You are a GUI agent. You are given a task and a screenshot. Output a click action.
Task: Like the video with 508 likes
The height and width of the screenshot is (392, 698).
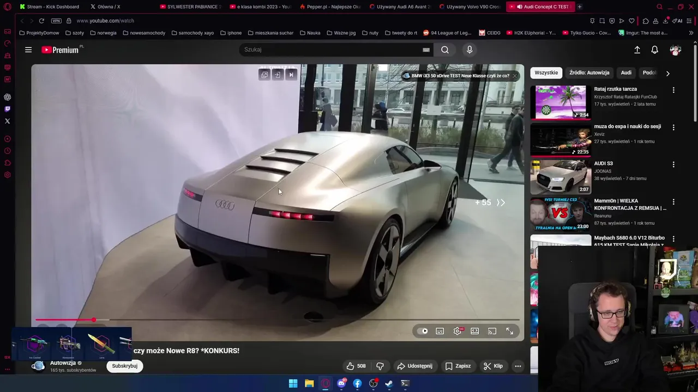pos(356,366)
